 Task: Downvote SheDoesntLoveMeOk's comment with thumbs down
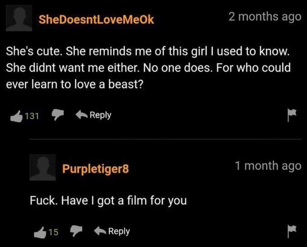coord(57,115)
